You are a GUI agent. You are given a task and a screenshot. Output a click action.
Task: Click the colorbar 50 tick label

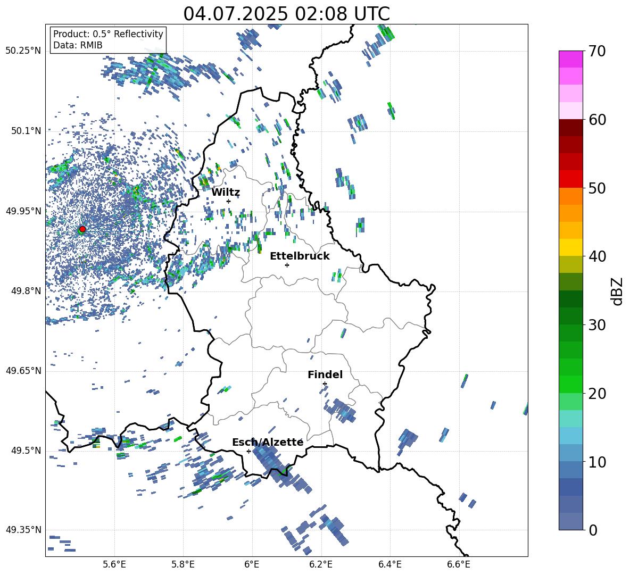point(597,188)
